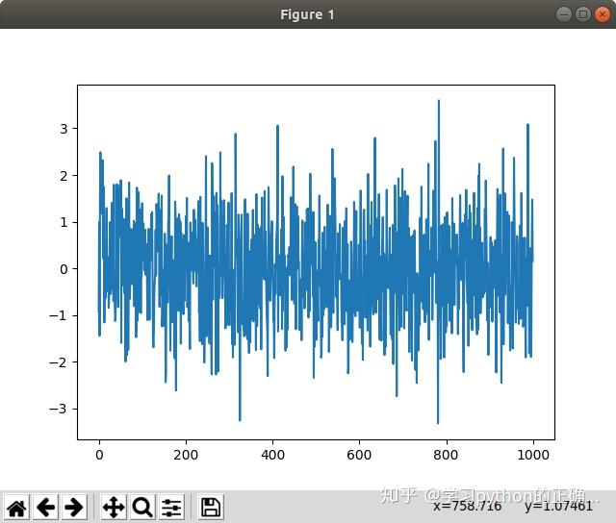Save the figure with the floppy icon
The image size is (616, 523).
point(211,508)
